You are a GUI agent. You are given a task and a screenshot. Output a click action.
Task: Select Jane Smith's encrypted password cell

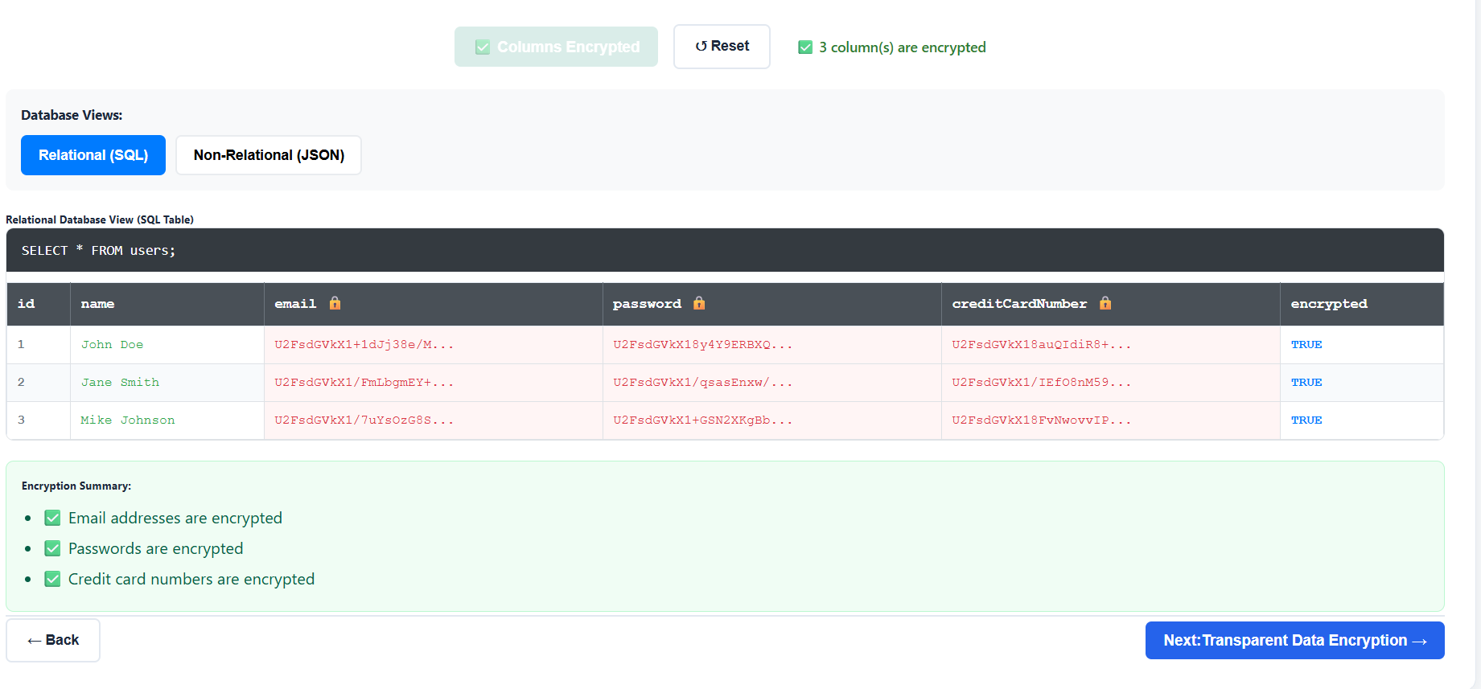coord(702,383)
